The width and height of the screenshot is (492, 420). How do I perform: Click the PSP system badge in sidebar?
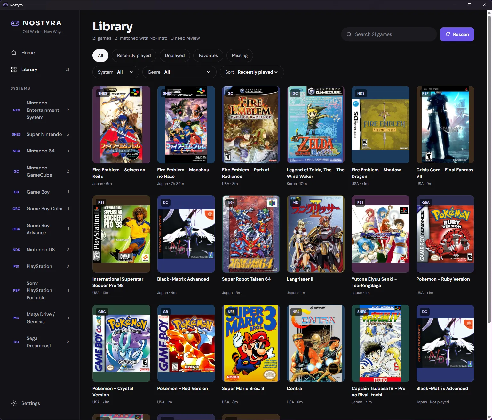point(16,290)
